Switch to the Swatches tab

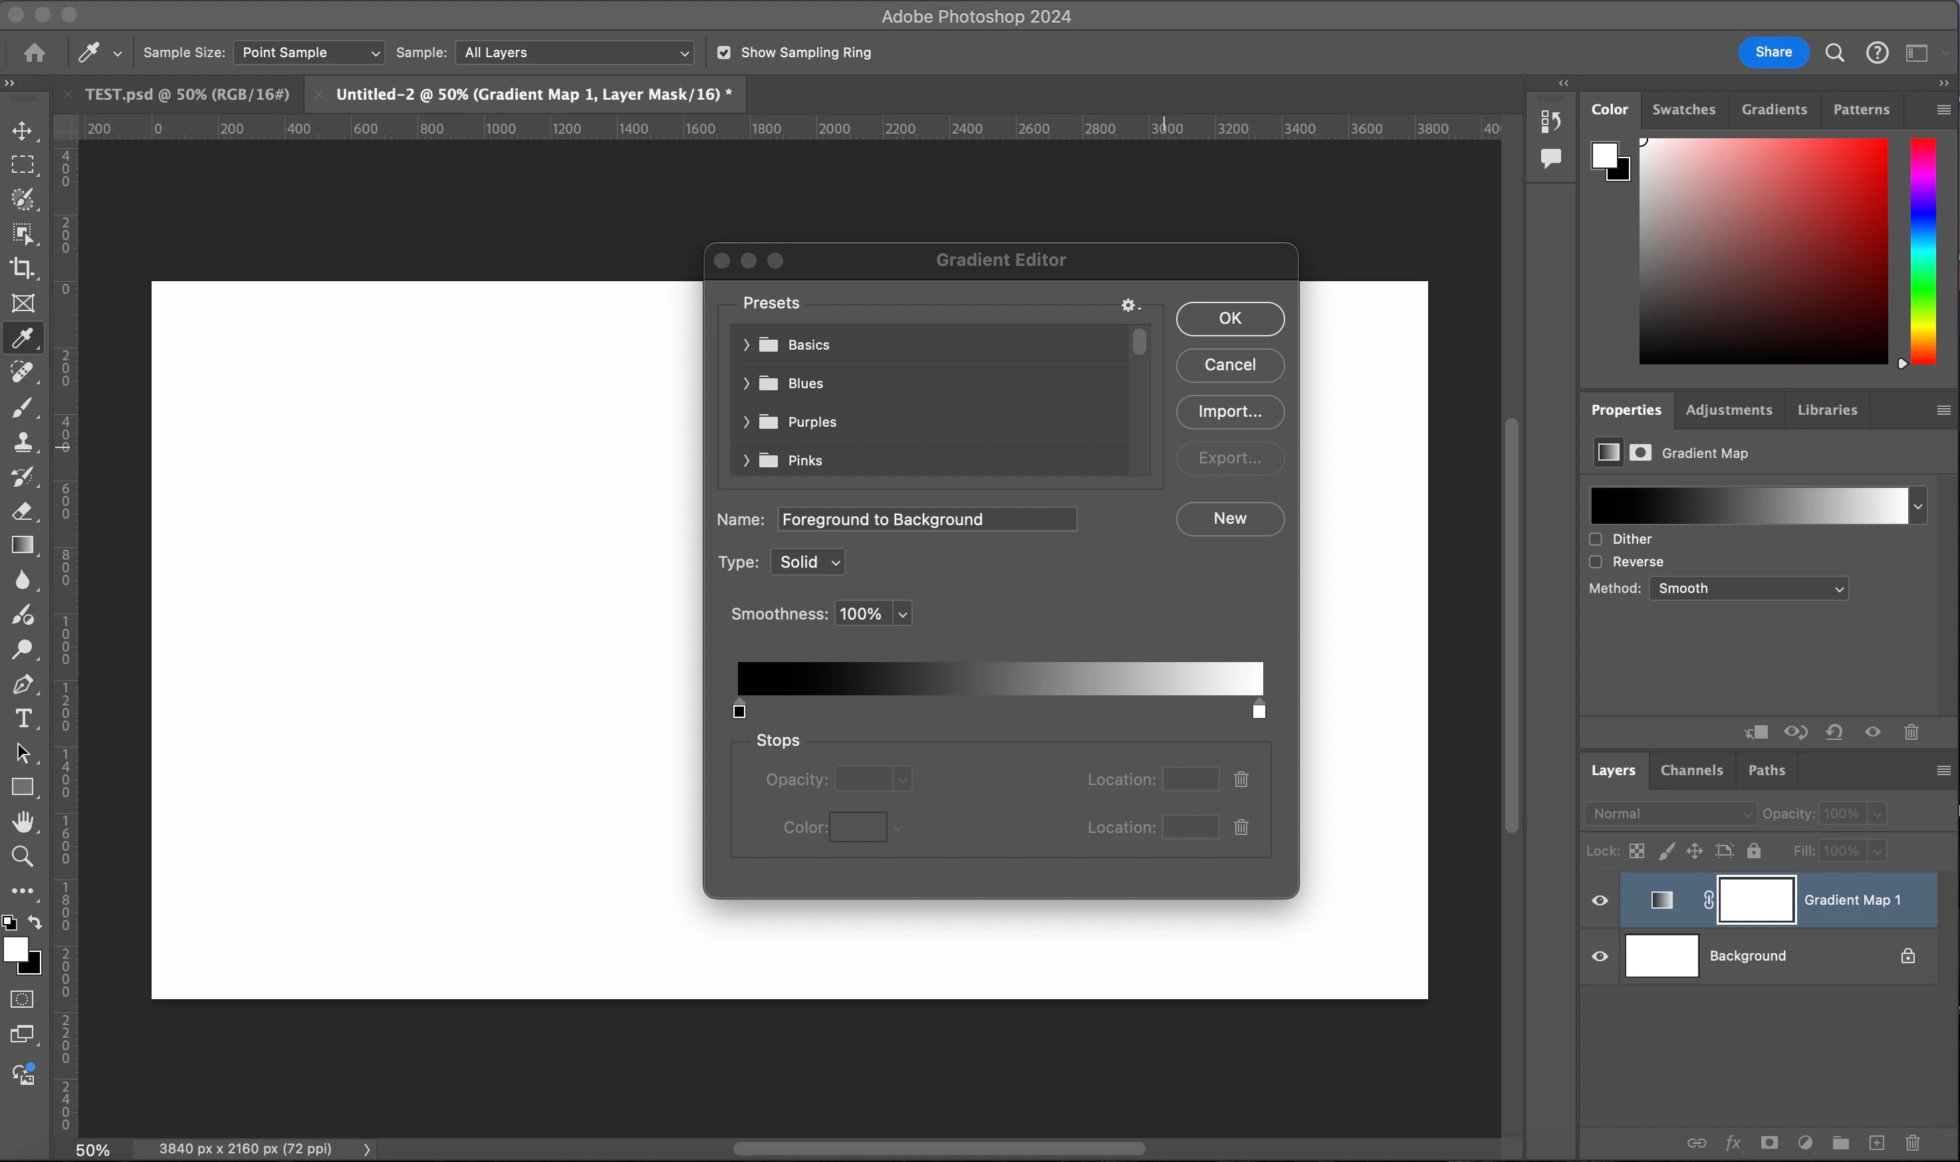(x=1683, y=110)
